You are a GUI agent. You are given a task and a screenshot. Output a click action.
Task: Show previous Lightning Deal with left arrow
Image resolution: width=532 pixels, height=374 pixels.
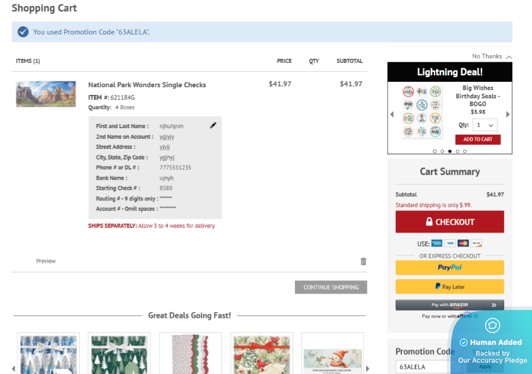click(x=392, y=115)
